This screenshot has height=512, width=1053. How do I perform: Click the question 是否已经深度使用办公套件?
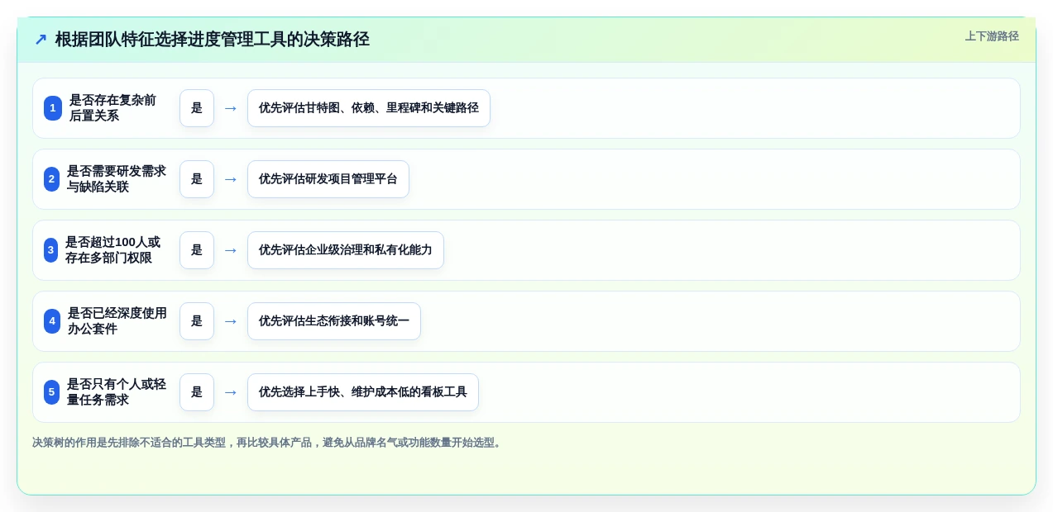tap(117, 321)
